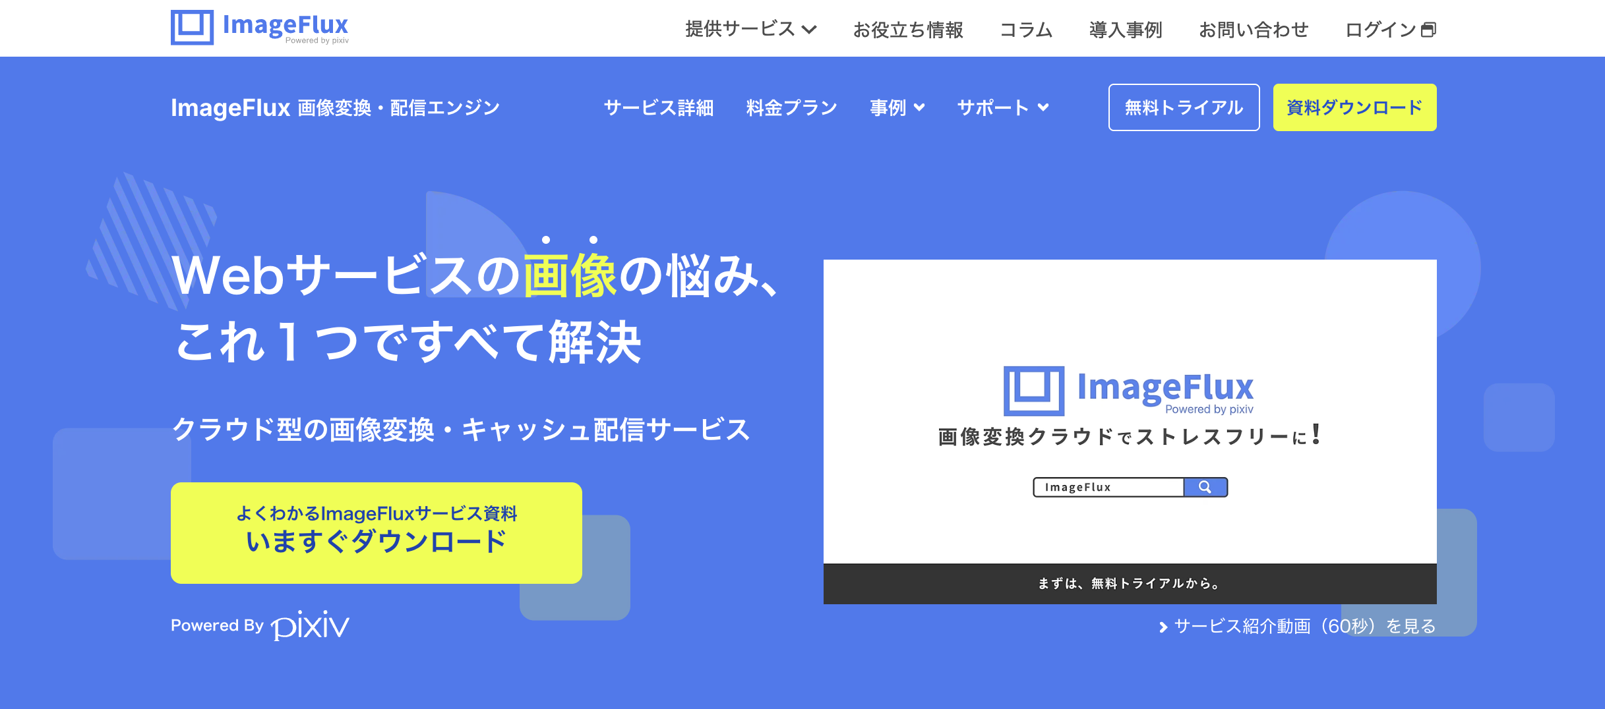Click the magnifier search icon in video
1605x709 pixels.
point(1205,487)
